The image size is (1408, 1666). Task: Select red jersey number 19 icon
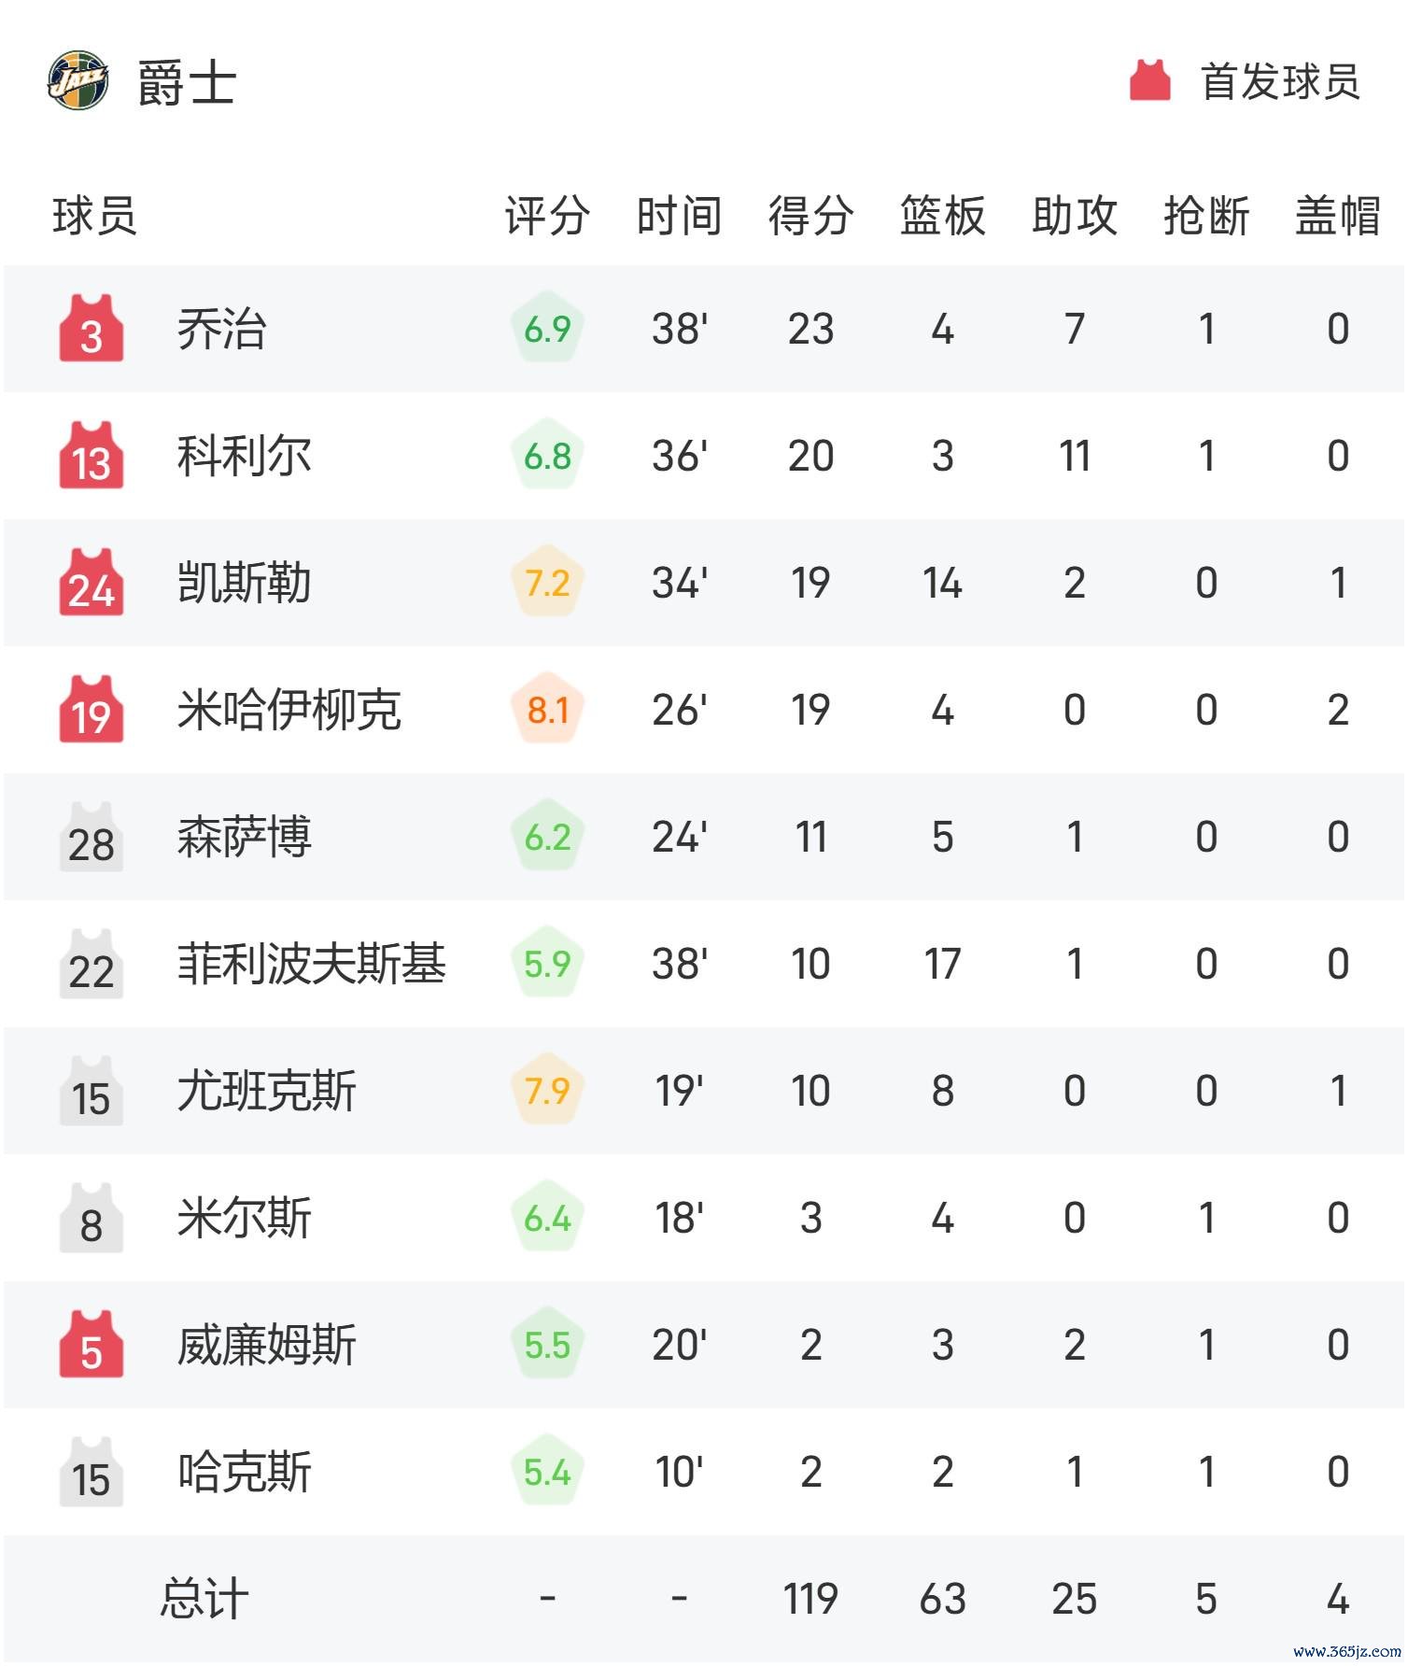point(92,709)
